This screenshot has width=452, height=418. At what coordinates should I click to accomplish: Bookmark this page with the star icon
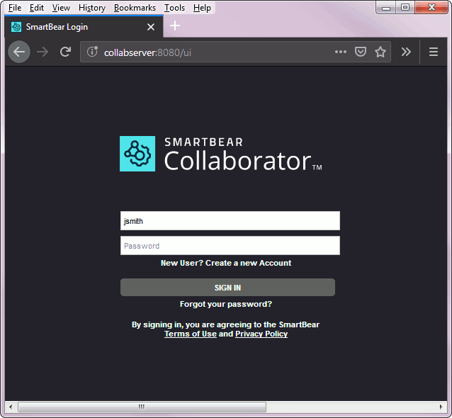tap(380, 52)
